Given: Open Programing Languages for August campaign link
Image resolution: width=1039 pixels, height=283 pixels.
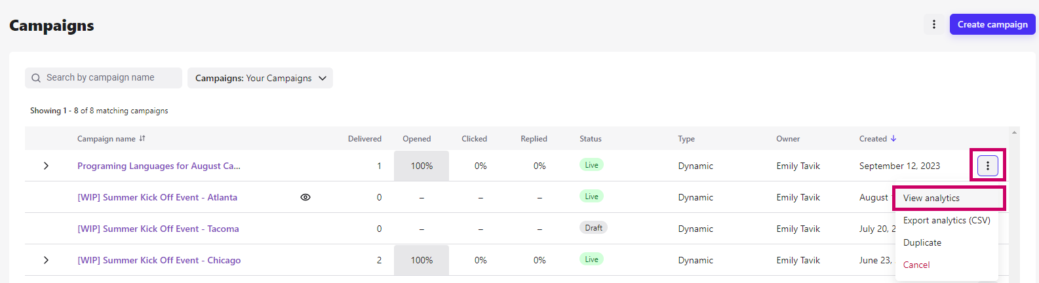Looking at the screenshot, I should tap(159, 166).
